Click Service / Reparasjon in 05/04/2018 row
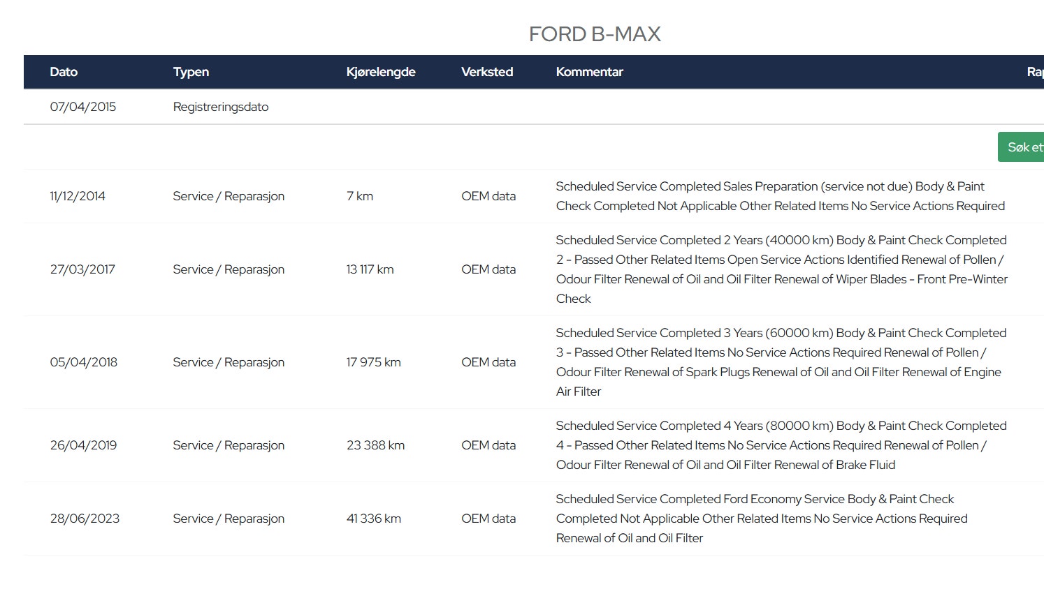This screenshot has height=596, width=1044. [229, 362]
